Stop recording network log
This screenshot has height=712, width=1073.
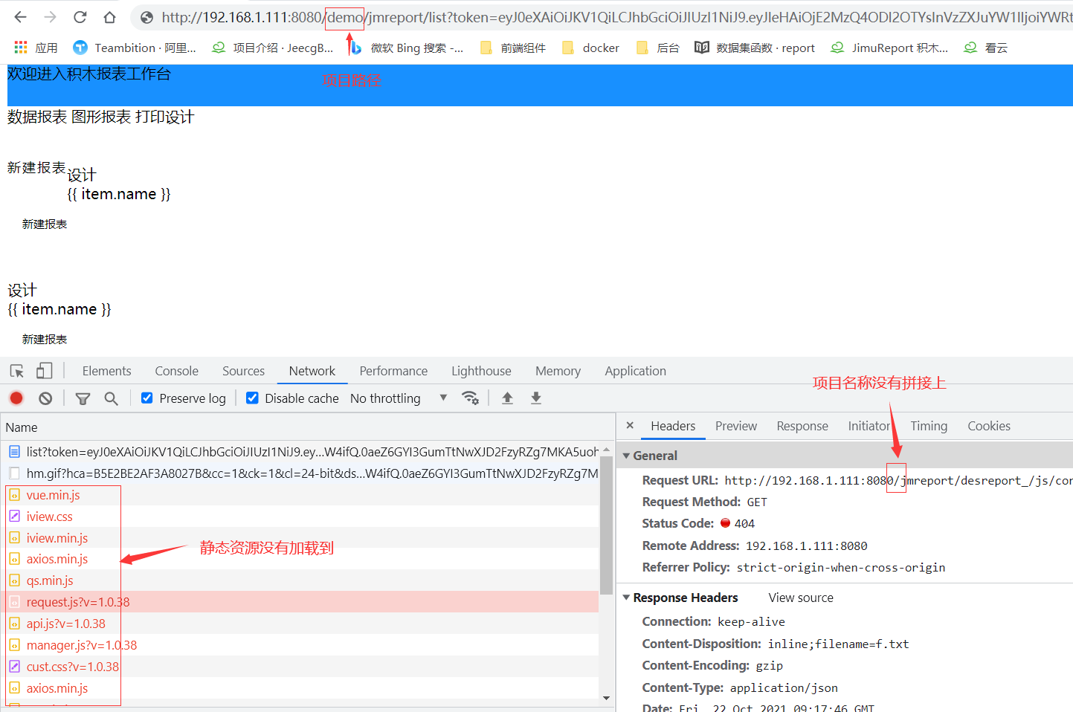coord(16,398)
